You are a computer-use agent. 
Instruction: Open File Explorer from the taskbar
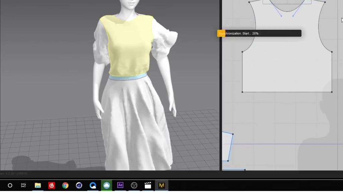[x=37, y=185]
